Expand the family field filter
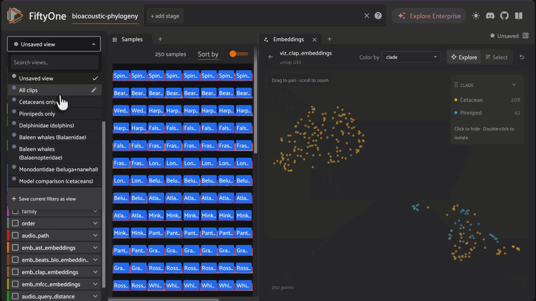Viewport: 536px width, 301px height. [95, 211]
